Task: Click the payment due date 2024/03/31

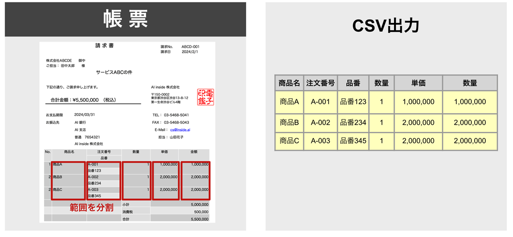Action: click(x=84, y=115)
